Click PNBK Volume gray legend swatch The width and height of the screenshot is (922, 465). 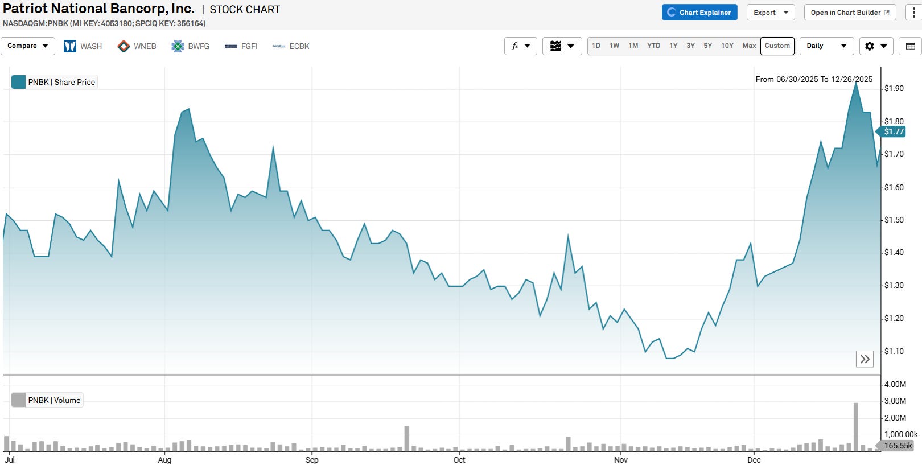coord(19,400)
